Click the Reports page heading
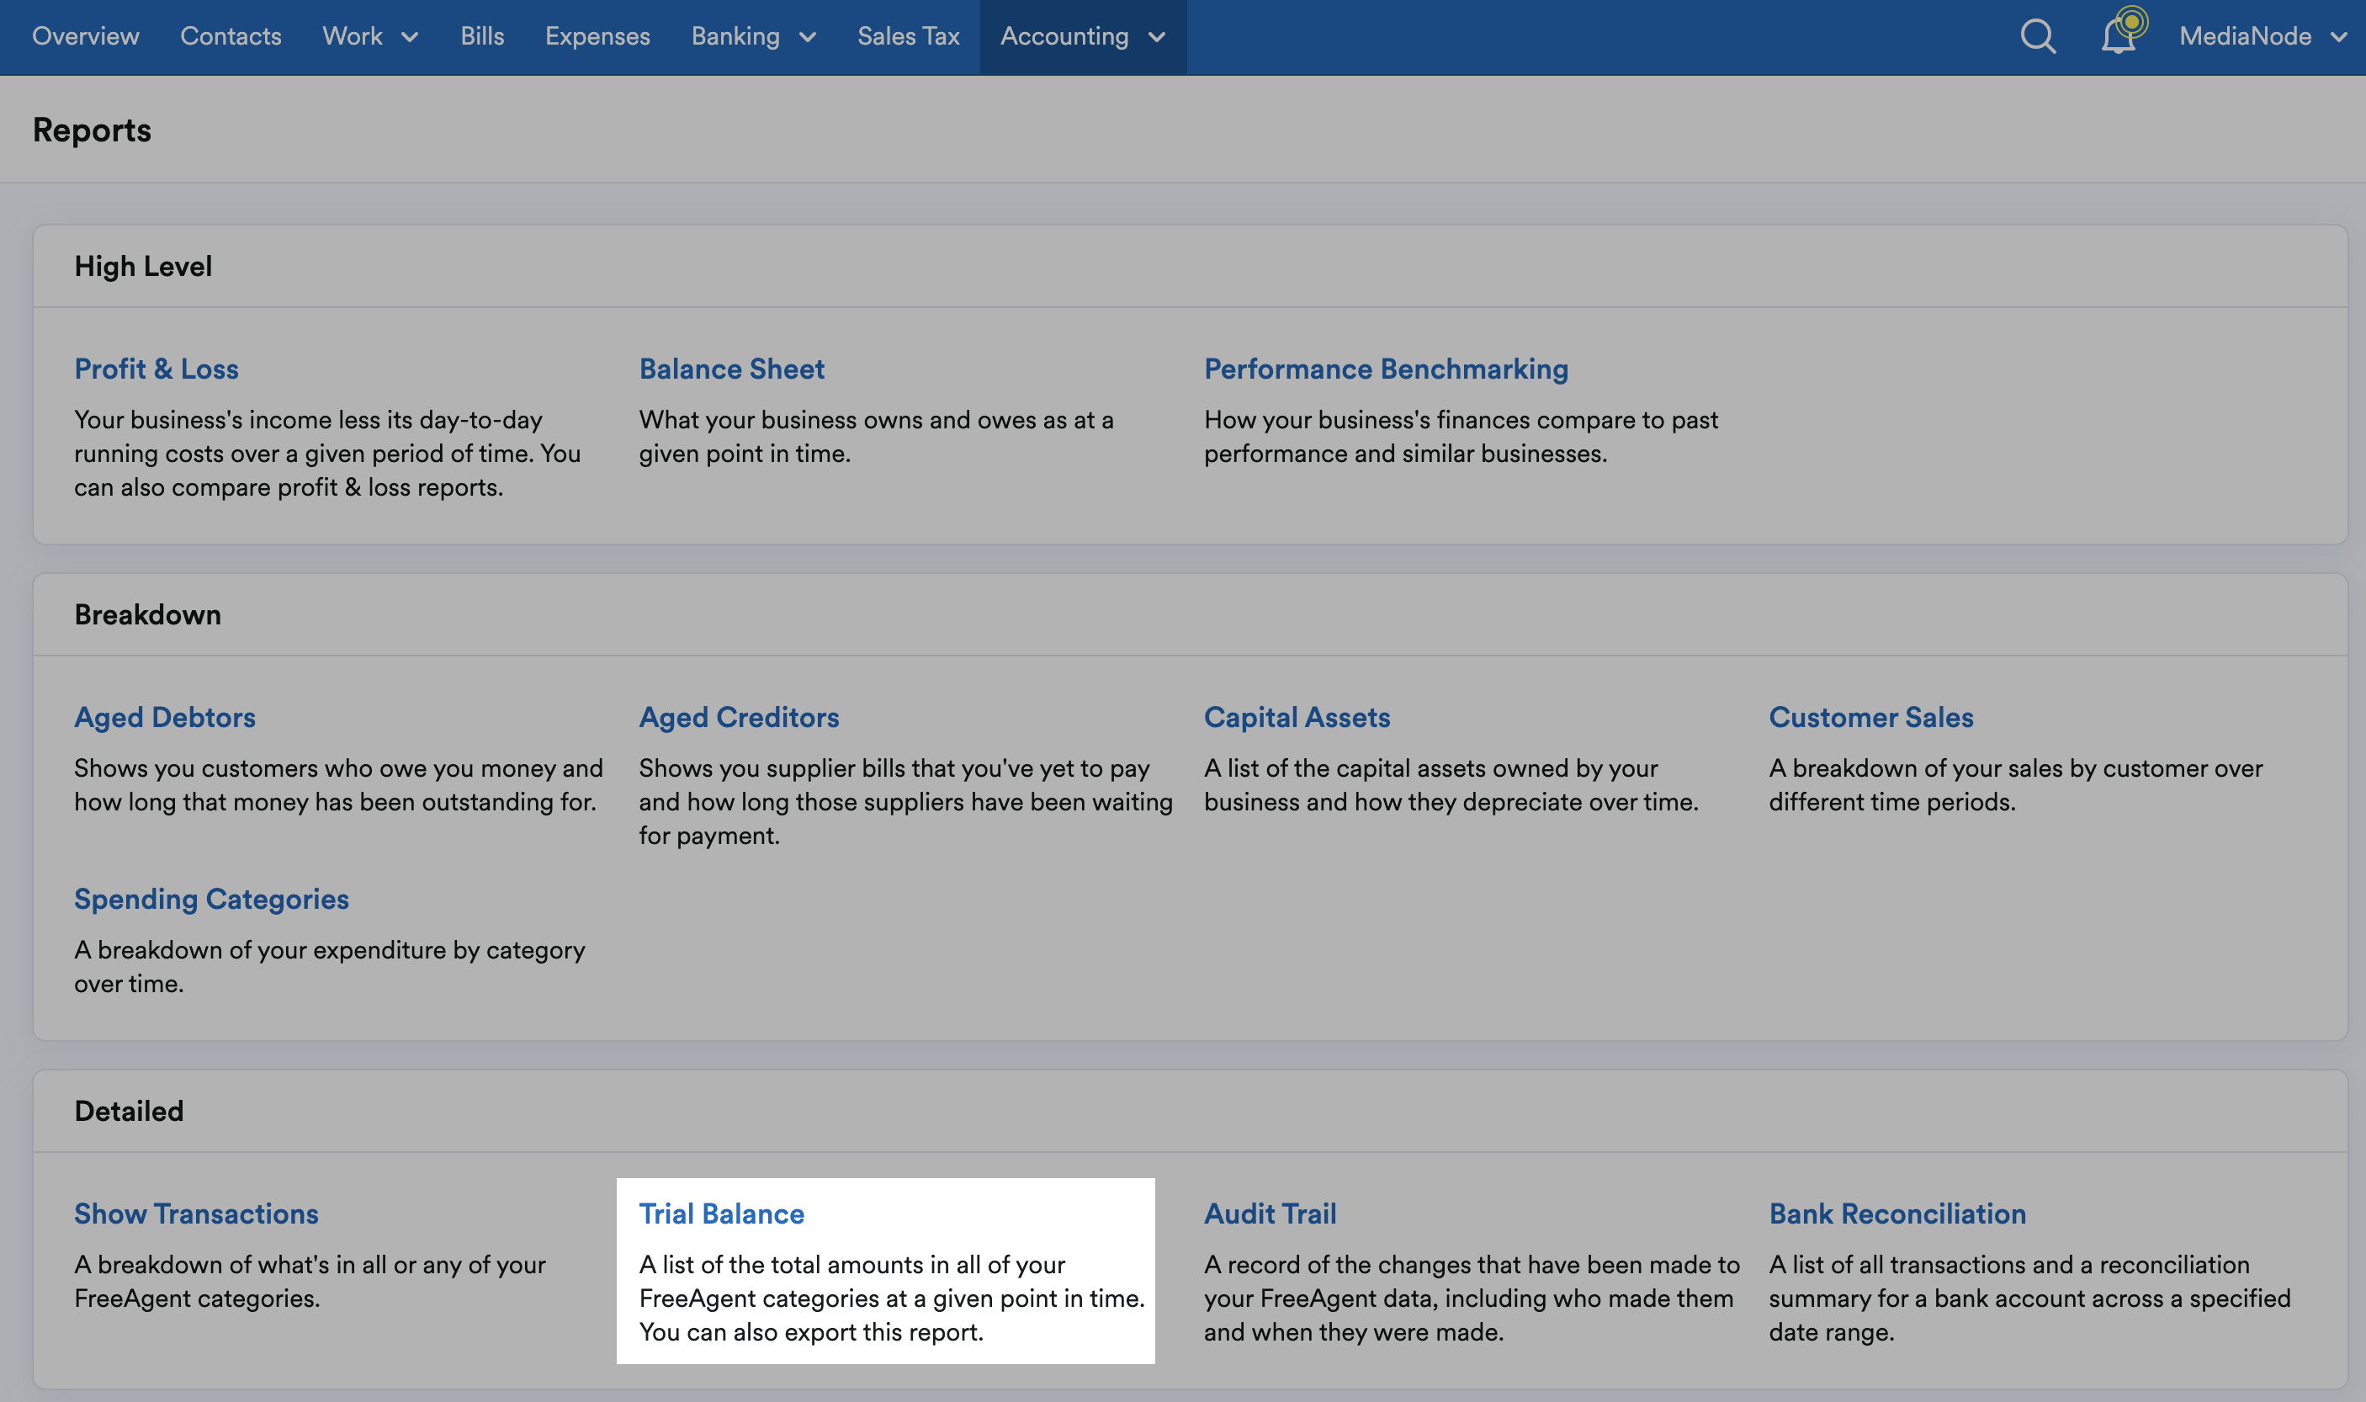 tap(92, 130)
